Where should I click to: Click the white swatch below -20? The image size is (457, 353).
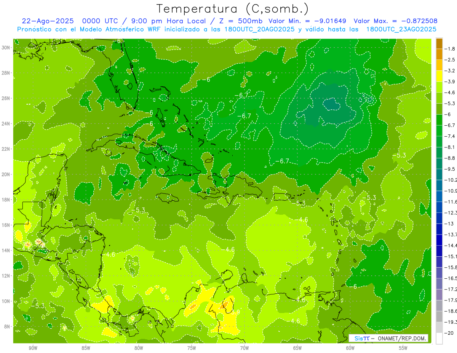pos(439,339)
